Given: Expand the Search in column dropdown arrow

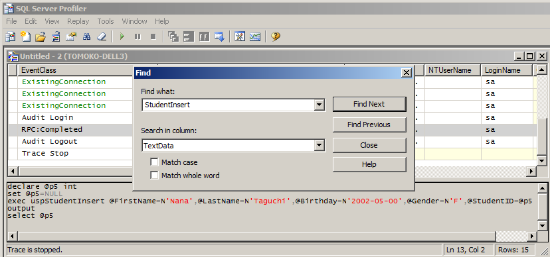Looking at the screenshot, I should [319, 146].
